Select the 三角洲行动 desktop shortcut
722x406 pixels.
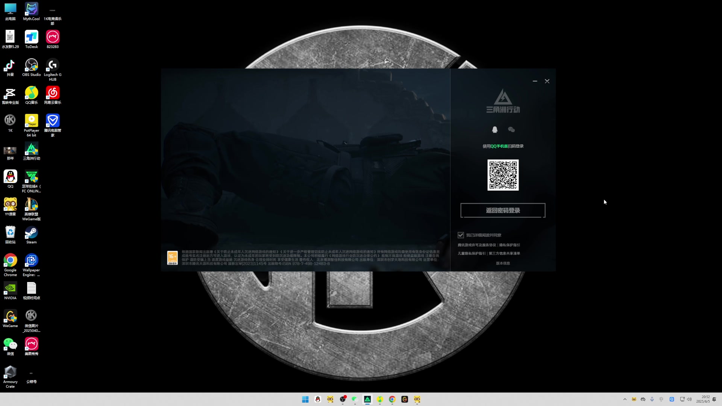tap(31, 151)
